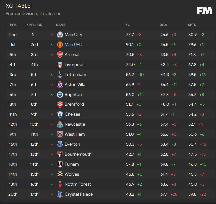This screenshot has width=216, height=204.
Task: Sort by XPTS column header
Action: pyautogui.click(x=192, y=25)
